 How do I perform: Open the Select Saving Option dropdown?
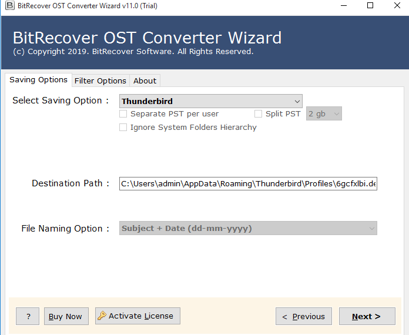tap(210, 101)
